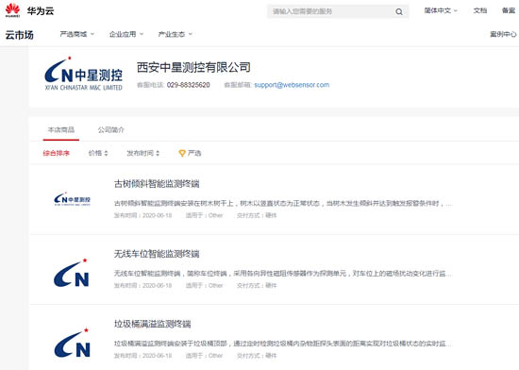This screenshot has width=519, height=370.
Task: Select the 本店商品 tab
Action: [x=61, y=129]
